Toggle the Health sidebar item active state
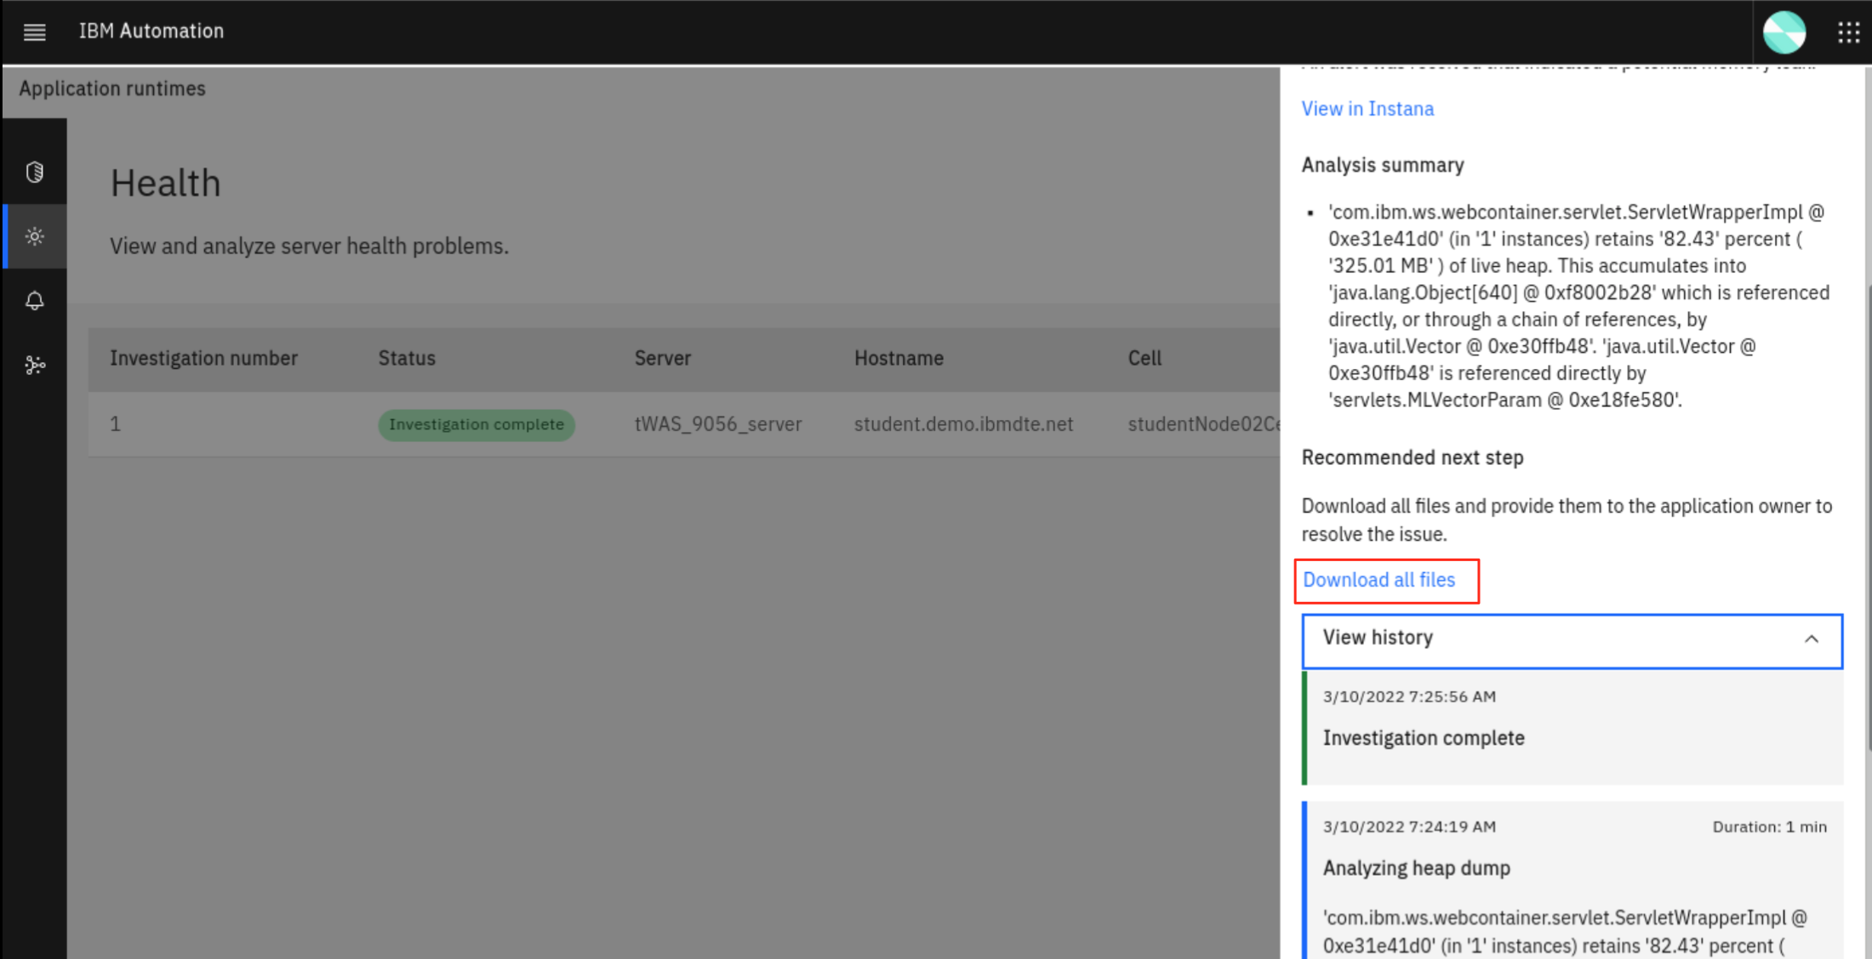1872x959 pixels. (35, 236)
